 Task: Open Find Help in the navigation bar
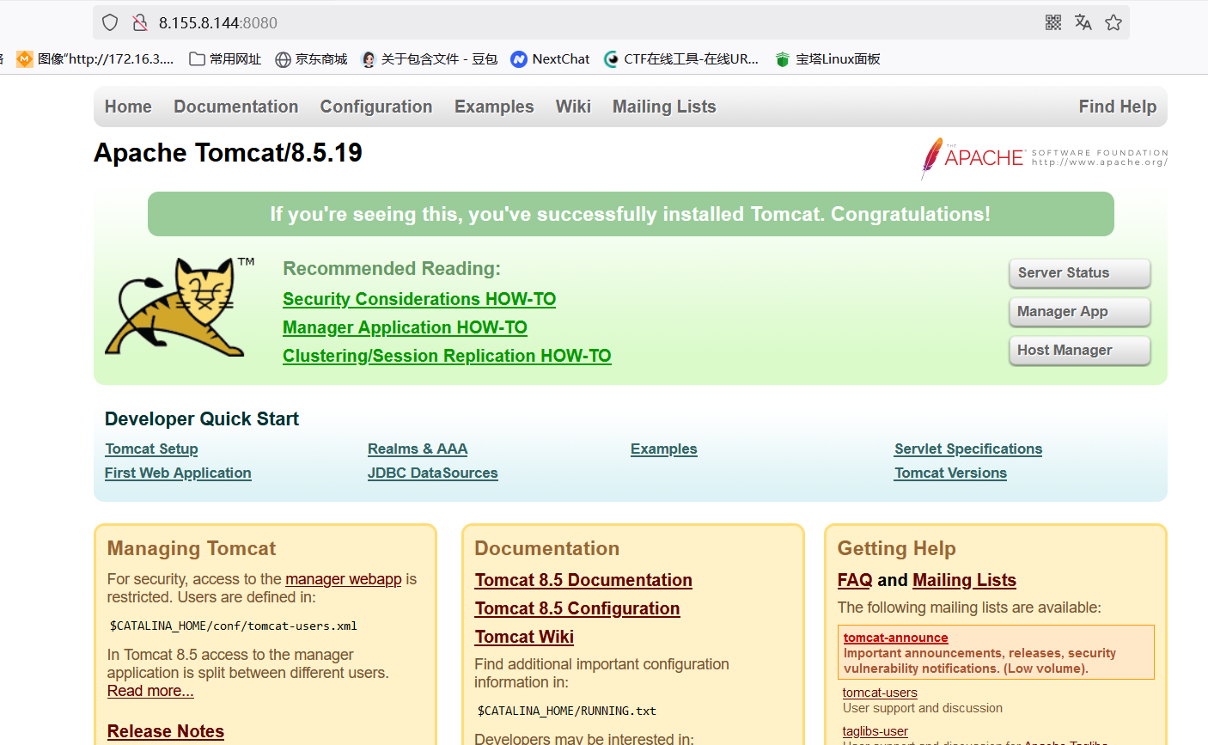pos(1118,107)
